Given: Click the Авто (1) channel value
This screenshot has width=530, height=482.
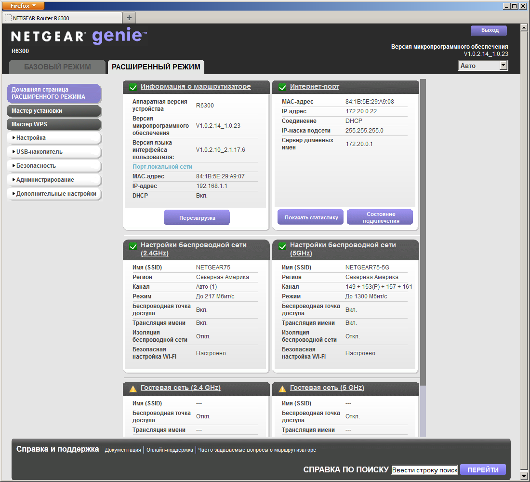Looking at the screenshot, I should coord(206,287).
